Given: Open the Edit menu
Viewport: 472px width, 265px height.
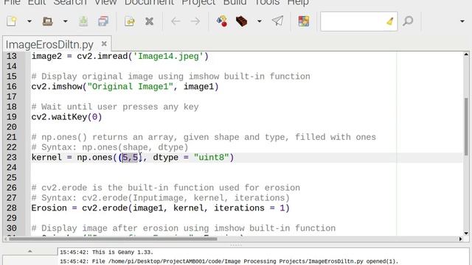Looking at the screenshot, I should [x=37, y=2].
